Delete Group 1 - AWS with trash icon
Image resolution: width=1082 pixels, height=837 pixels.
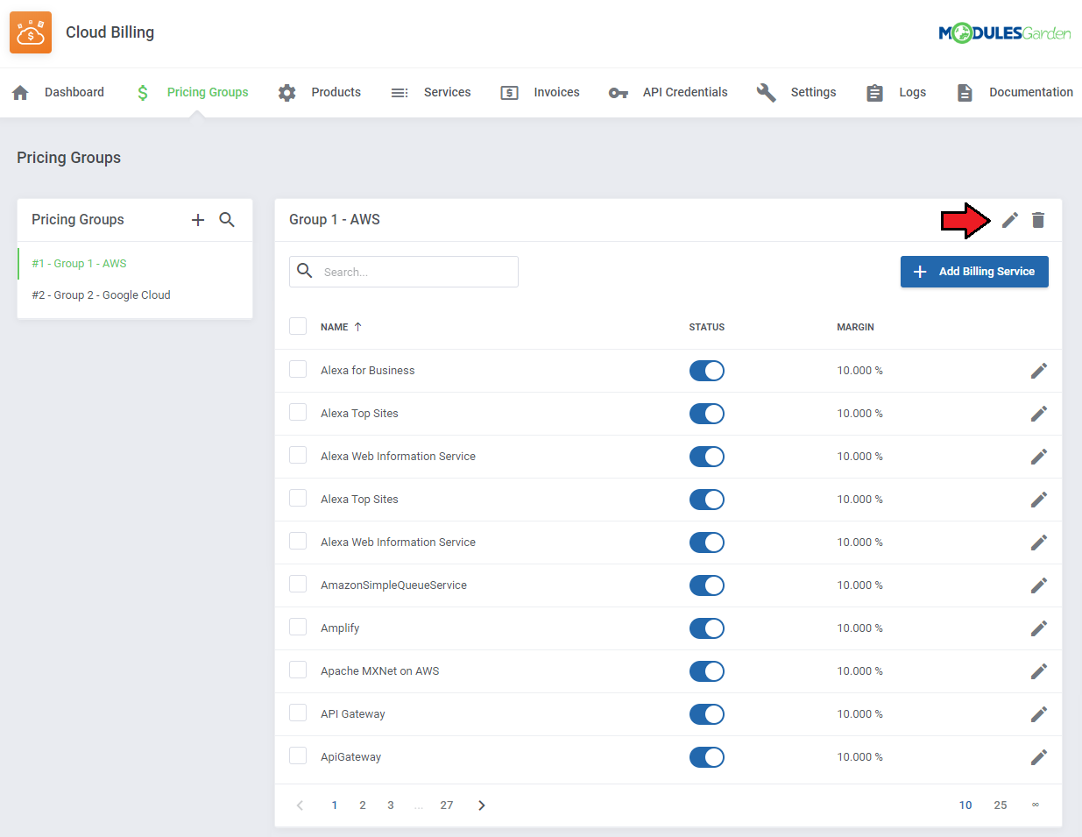1038,220
